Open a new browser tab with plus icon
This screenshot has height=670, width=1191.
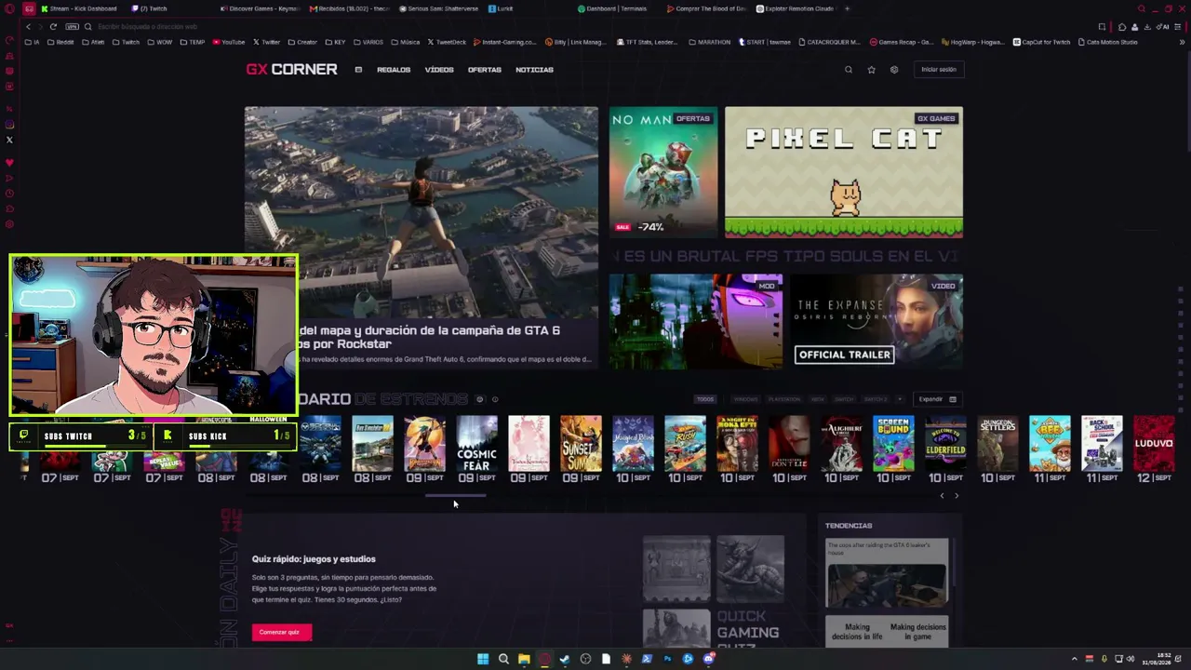point(847,8)
